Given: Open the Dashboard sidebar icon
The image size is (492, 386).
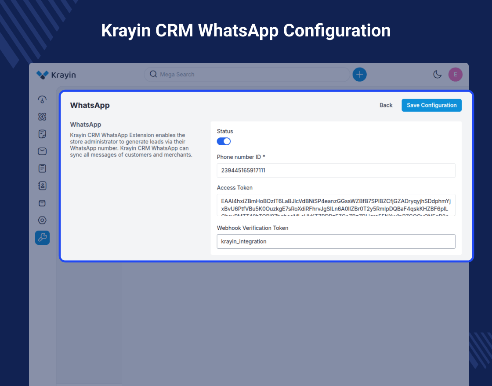Looking at the screenshot, I should (x=42, y=99).
